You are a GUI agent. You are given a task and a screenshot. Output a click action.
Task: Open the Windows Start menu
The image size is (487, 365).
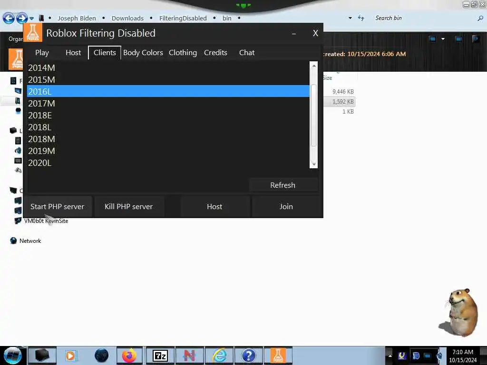pyautogui.click(x=12, y=355)
